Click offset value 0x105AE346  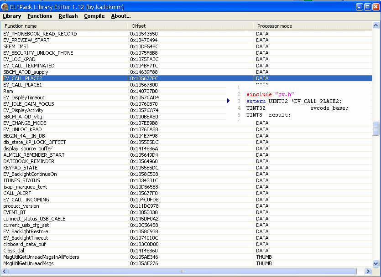coord(144,257)
